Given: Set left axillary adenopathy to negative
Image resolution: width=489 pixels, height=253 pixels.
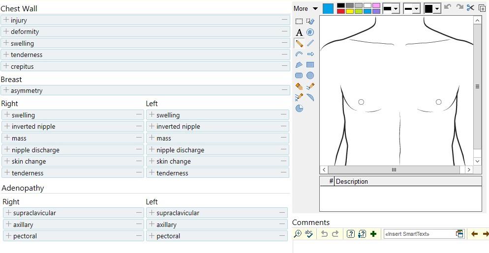Looking at the screenshot, I should (283, 225).
